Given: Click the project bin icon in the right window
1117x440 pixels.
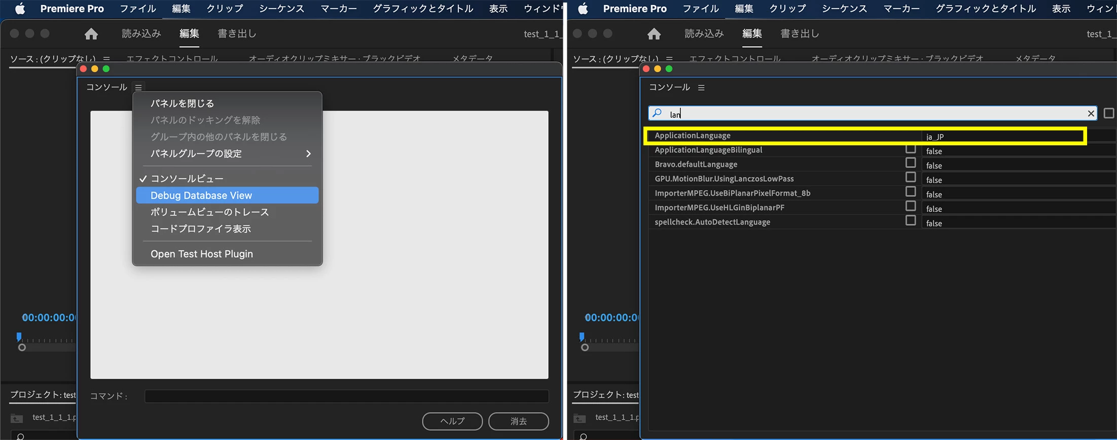Looking at the screenshot, I should pos(580,418).
